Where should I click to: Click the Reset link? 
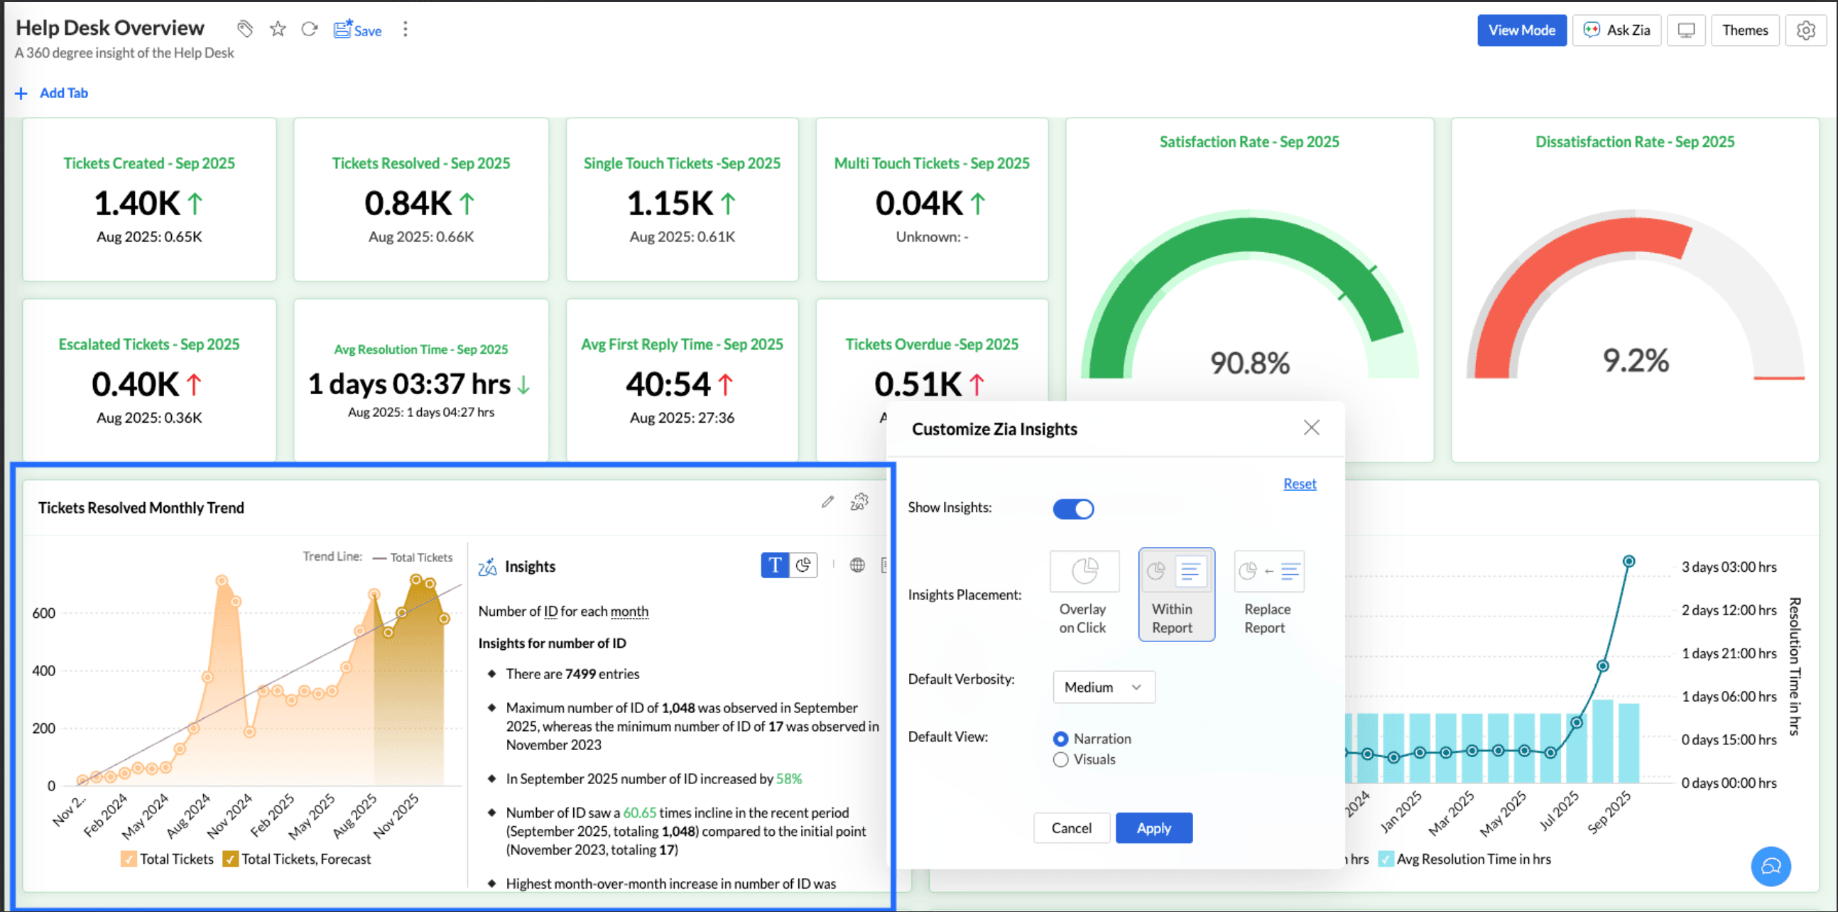coord(1299,483)
